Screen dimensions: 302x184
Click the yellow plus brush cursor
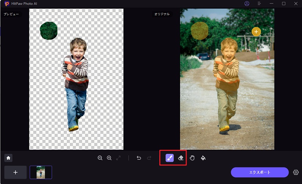pos(256,32)
